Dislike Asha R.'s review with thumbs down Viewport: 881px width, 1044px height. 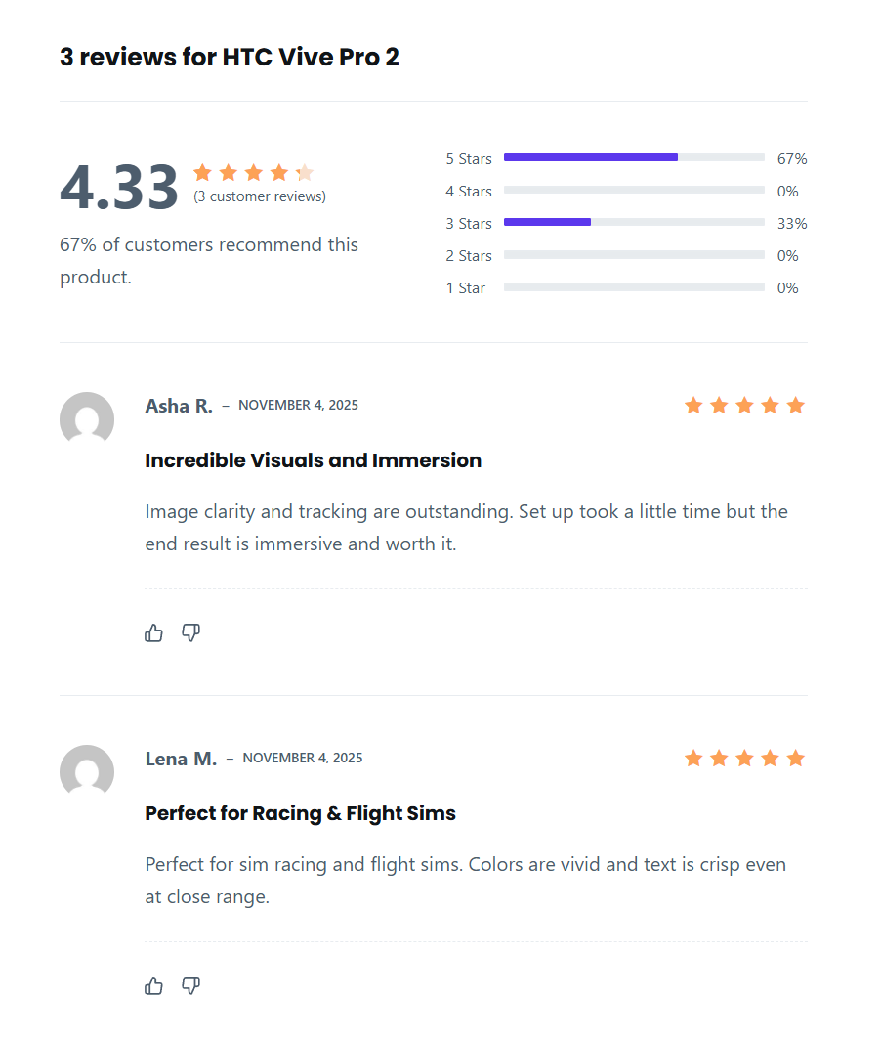(x=191, y=633)
